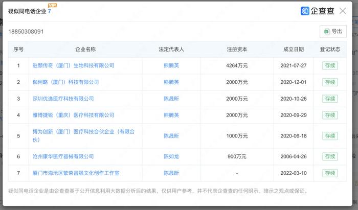Click establishment date 2022-03-10

pos(294,173)
